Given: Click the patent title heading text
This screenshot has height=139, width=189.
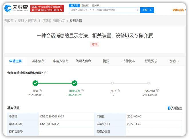Looking at the screenshot, I should (x=94, y=36).
